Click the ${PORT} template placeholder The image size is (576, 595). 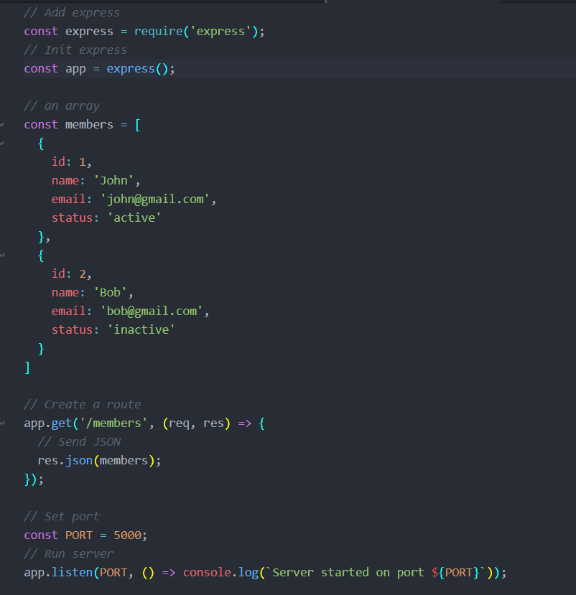coord(456,573)
